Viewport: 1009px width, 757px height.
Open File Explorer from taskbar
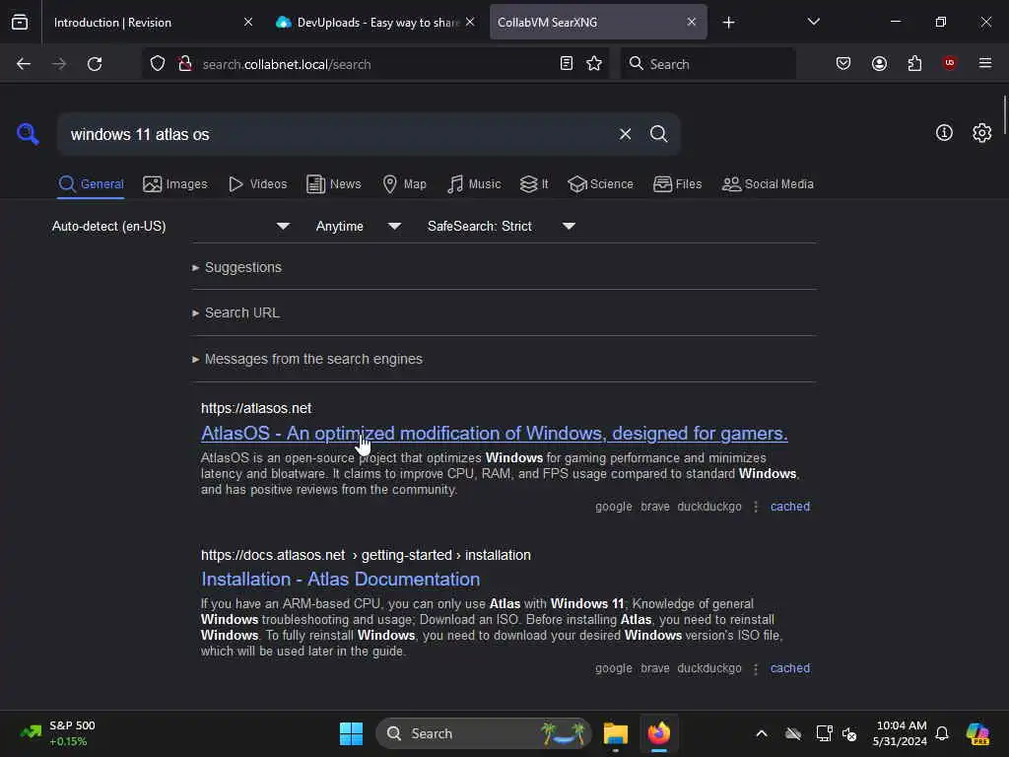(x=615, y=733)
